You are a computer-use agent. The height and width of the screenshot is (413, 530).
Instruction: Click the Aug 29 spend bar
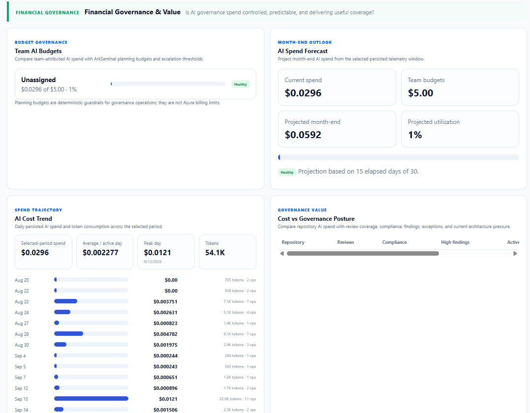(91, 334)
